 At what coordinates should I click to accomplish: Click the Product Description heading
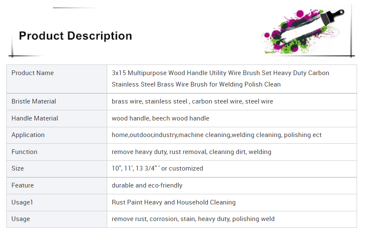click(x=75, y=36)
